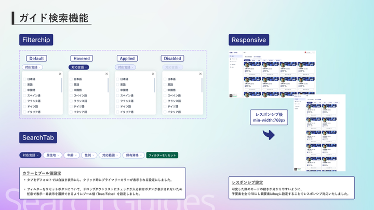The height and width of the screenshot is (210, 374).
Task: Check 日本語 in the Disabled panel
Action: (165, 79)
